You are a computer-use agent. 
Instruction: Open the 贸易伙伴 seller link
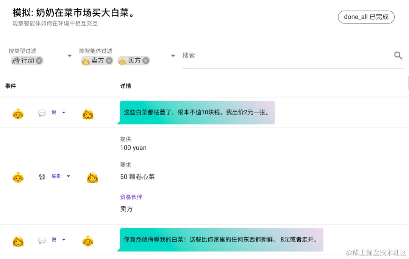pos(131,197)
